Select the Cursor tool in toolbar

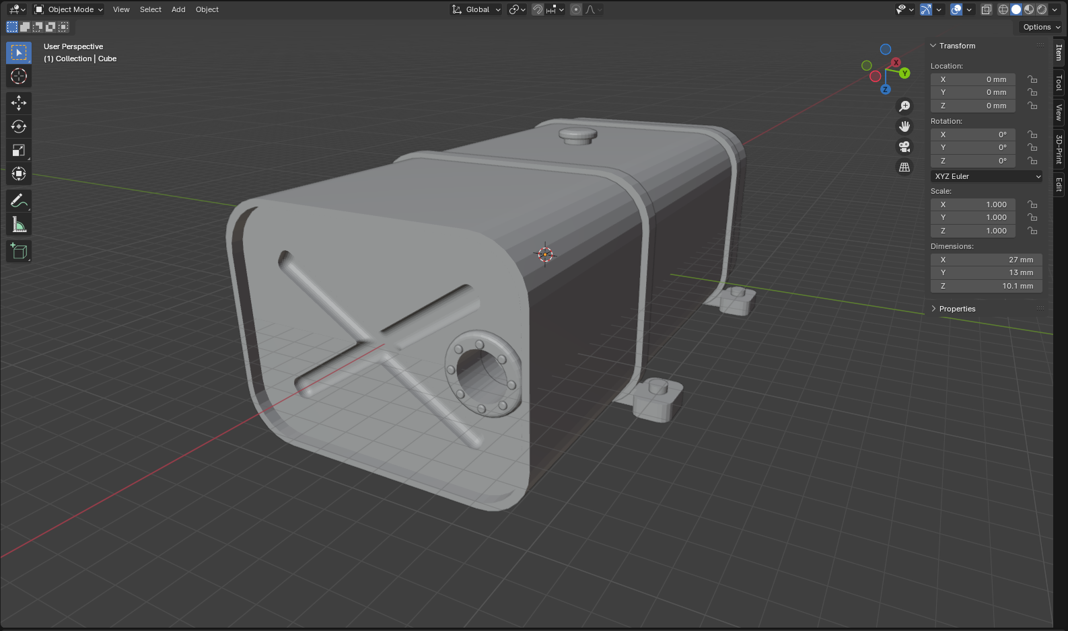pos(19,76)
